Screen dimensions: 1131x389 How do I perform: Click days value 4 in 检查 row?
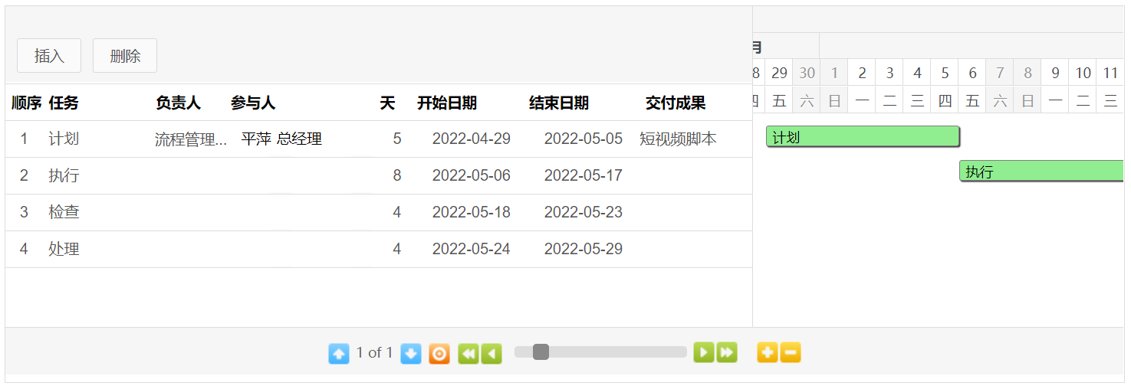coord(397,212)
